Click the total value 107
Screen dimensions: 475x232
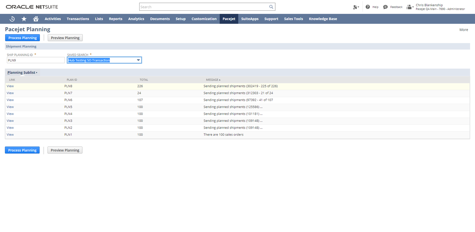(x=140, y=100)
